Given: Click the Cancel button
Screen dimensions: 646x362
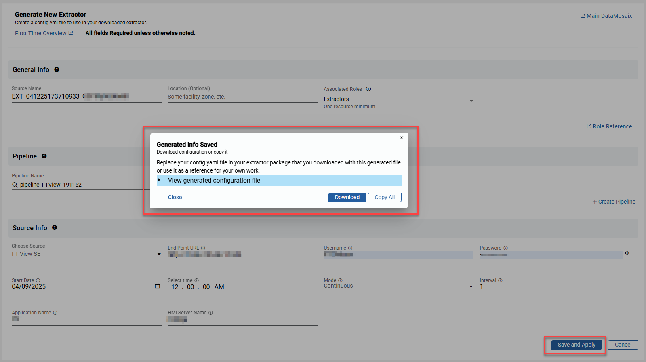Looking at the screenshot, I should point(623,345).
